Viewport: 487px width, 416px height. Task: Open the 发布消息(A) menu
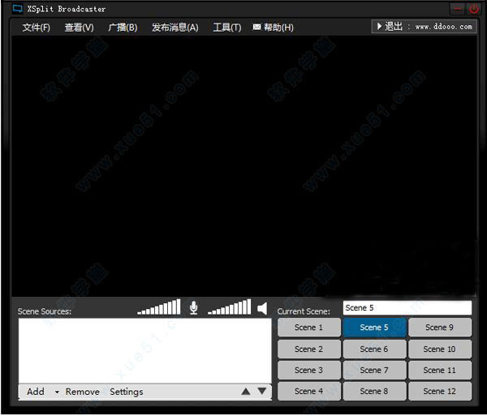click(175, 28)
